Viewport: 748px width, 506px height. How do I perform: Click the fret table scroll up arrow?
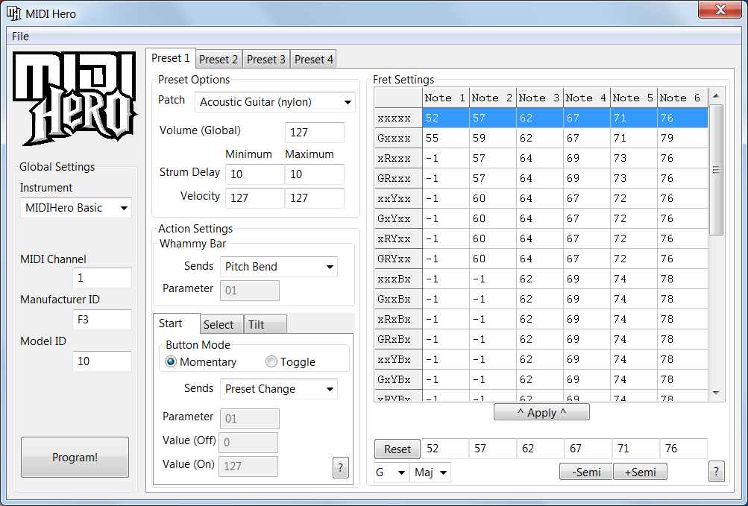pyautogui.click(x=716, y=96)
